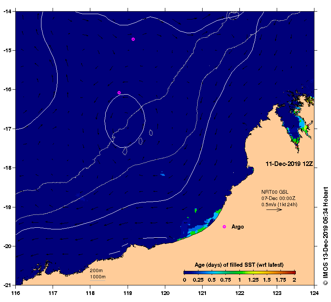
Task: Click the Argo float marker near 16°S
Action: 119,93
